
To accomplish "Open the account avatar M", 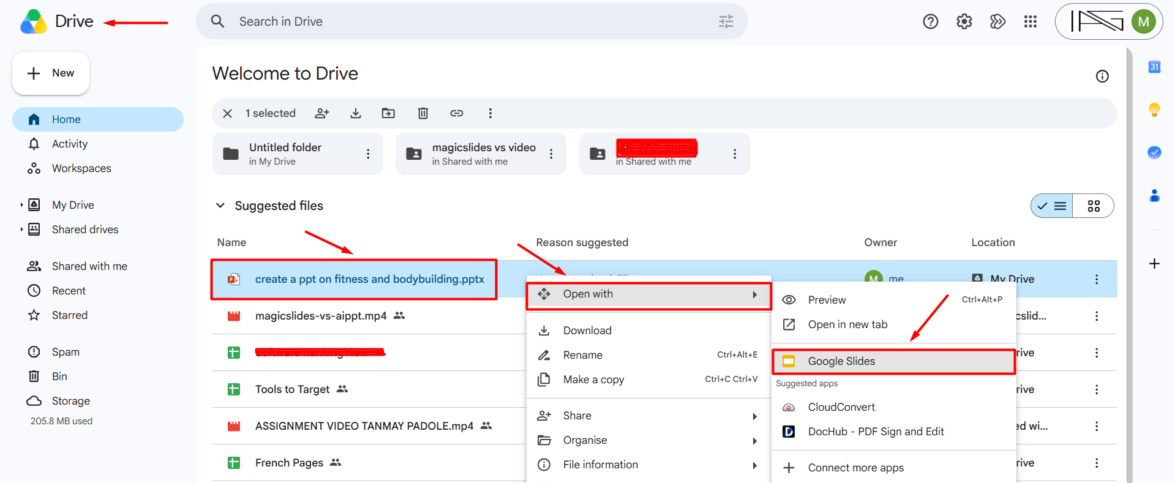I will click(x=1143, y=22).
